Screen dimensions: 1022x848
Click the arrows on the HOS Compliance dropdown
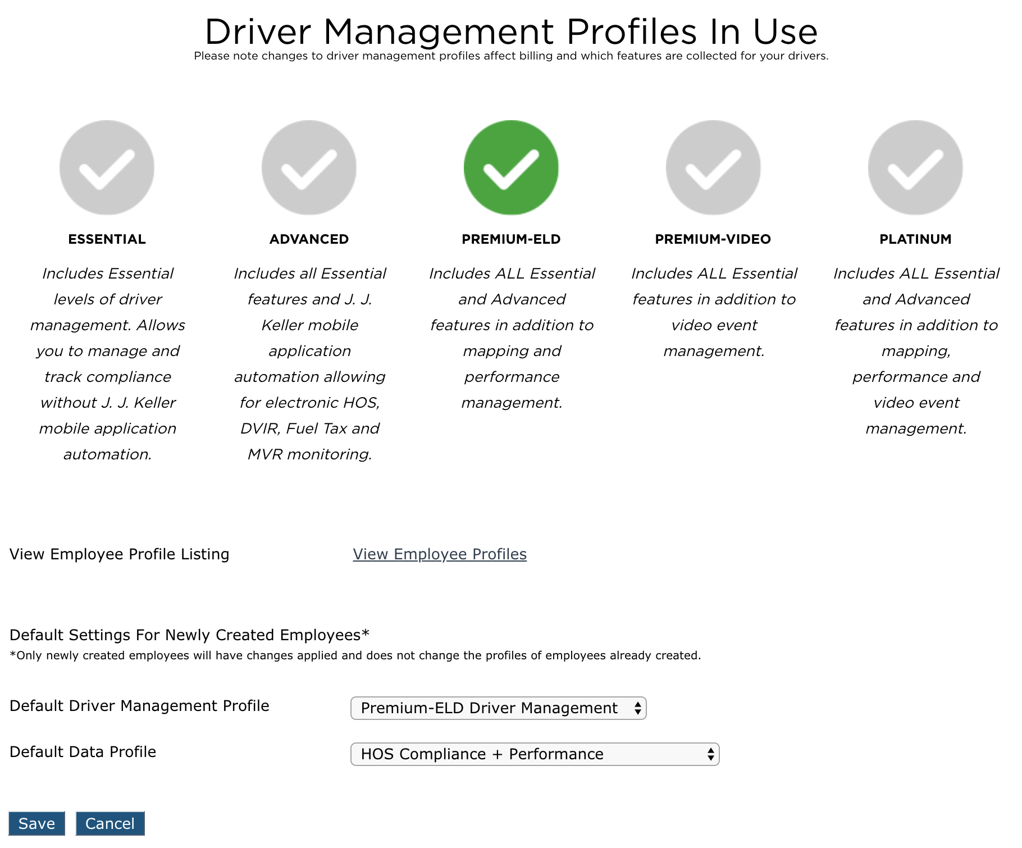710,754
